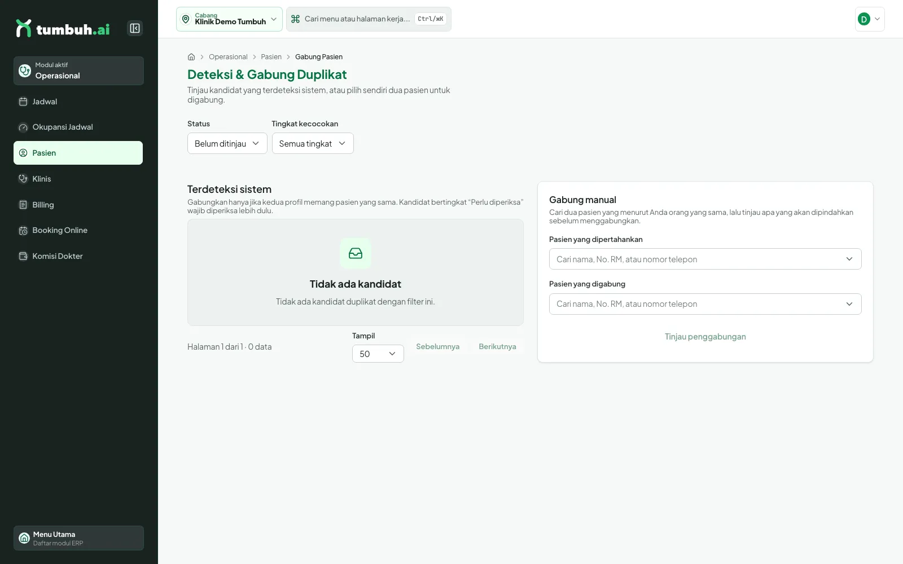Click the tumbuh.ai logo

click(x=63, y=28)
